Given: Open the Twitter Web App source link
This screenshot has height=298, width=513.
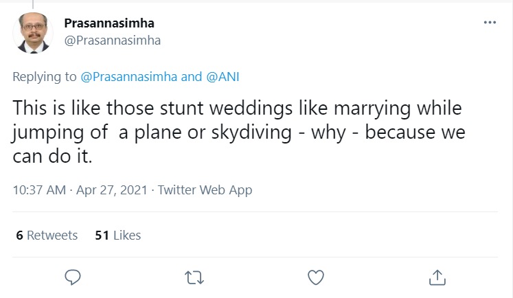Looking at the screenshot, I should click(x=205, y=190).
